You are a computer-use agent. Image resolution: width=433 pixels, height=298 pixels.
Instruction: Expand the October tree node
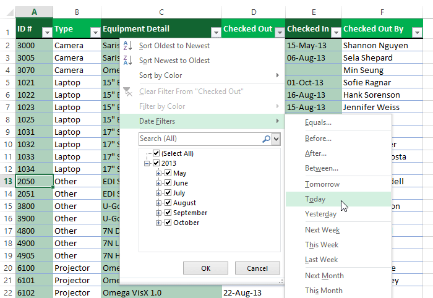[x=158, y=223]
